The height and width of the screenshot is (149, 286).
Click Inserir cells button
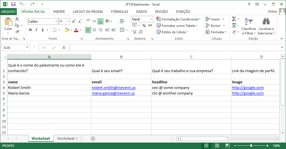(213, 19)
